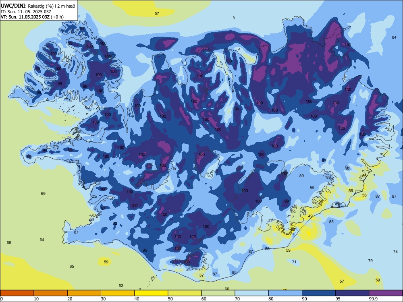403x302 pixels.
Task: Pick the amber 20–30 legend segment
Action: [84, 293]
